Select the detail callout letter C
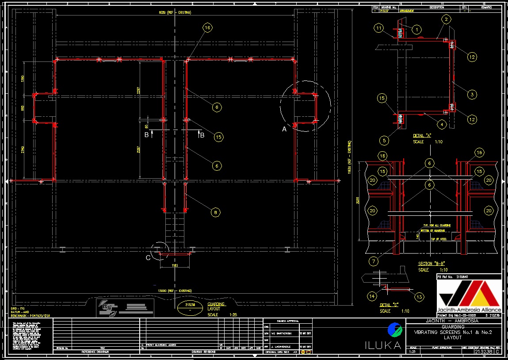Screen dimensions: 508x360 coord(148,258)
